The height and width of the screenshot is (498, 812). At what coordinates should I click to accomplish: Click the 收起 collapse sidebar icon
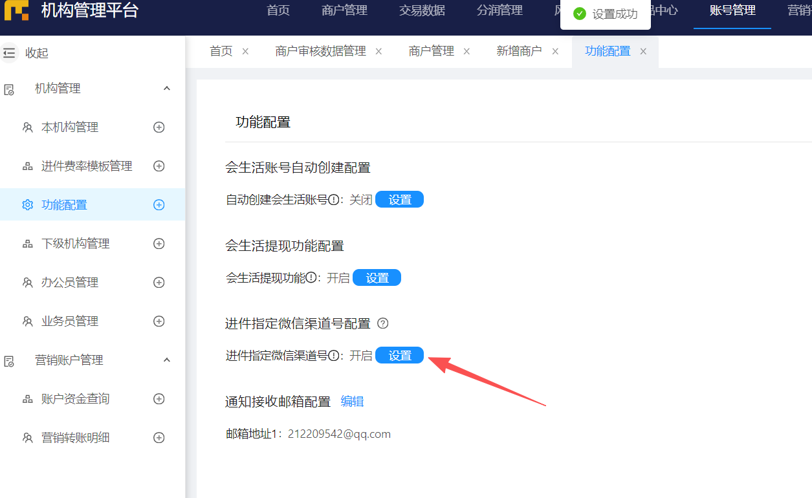coord(9,53)
